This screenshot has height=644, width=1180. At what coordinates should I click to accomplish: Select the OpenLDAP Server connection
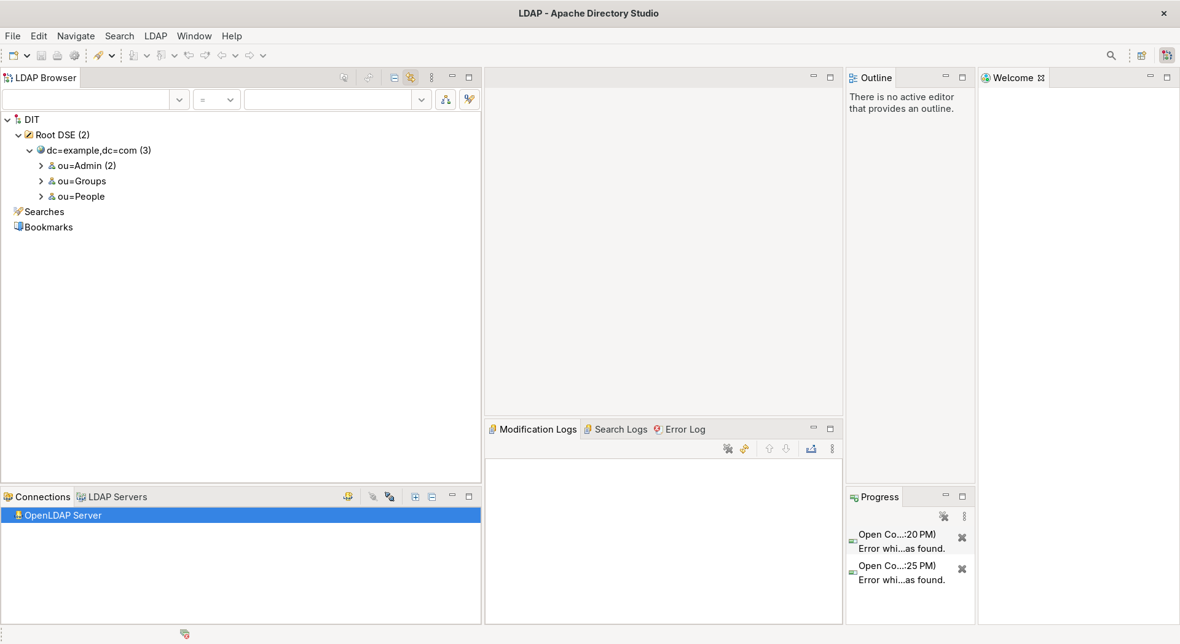(241, 516)
